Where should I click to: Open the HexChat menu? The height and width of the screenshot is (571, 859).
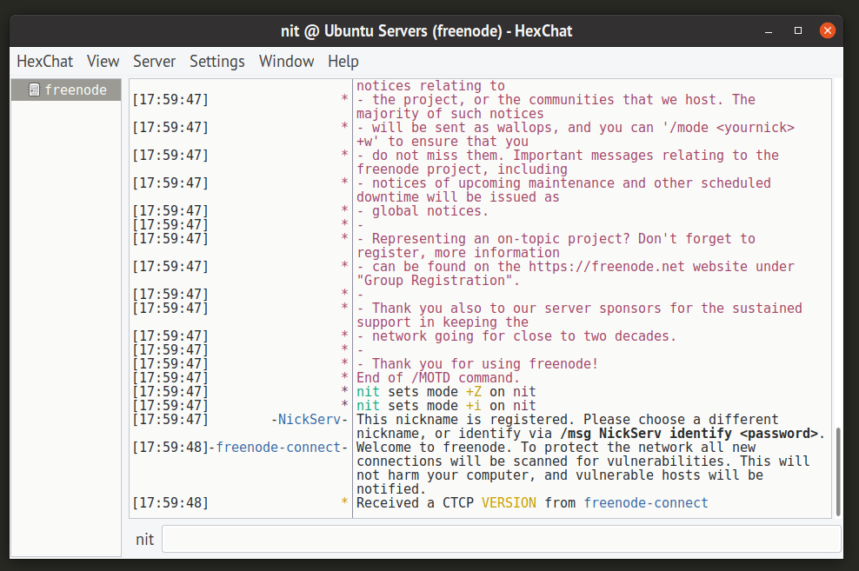44,62
